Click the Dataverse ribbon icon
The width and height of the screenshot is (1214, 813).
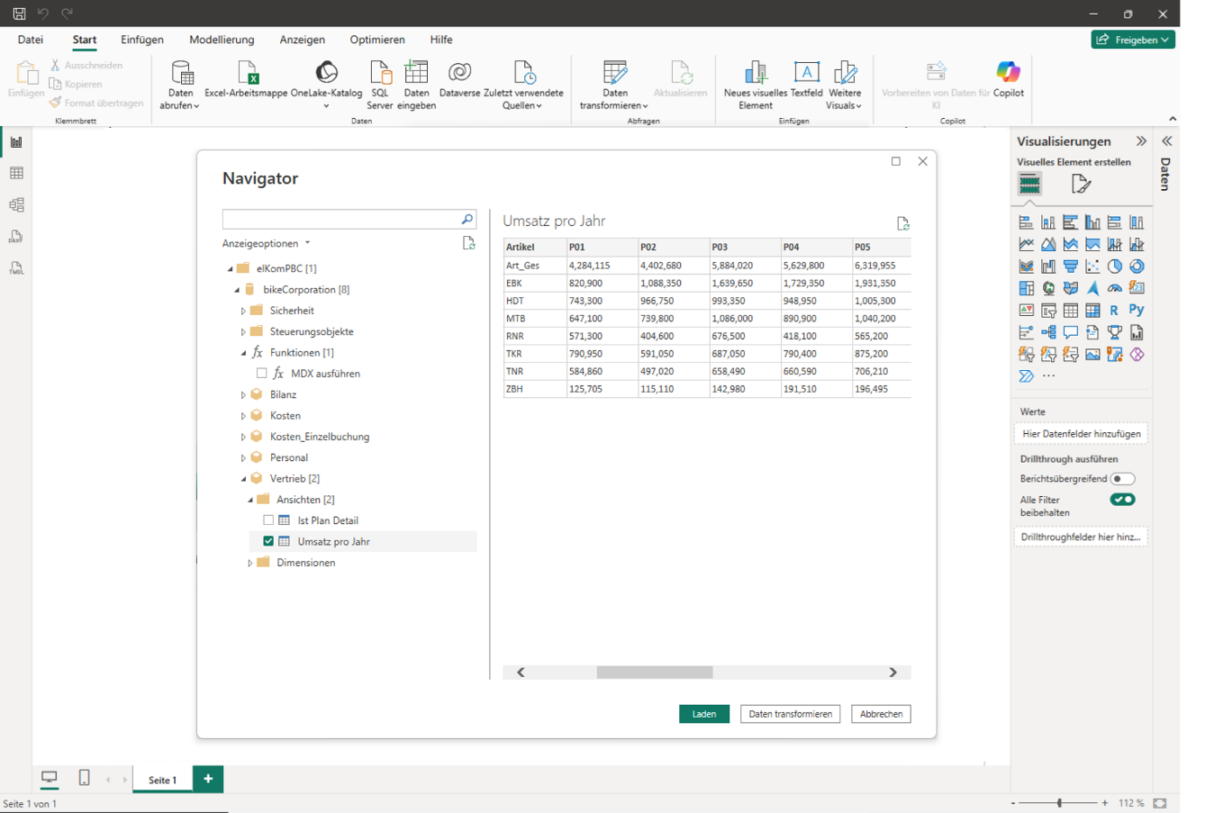coord(459,74)
